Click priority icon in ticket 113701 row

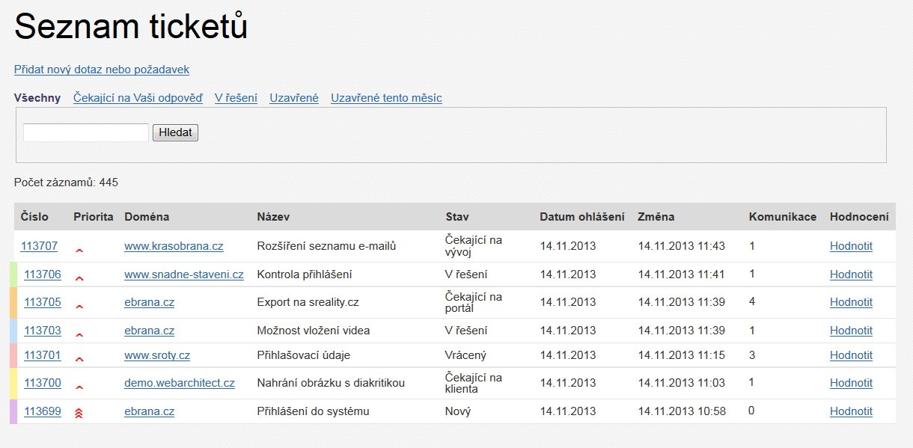click(x=79, y=359)
